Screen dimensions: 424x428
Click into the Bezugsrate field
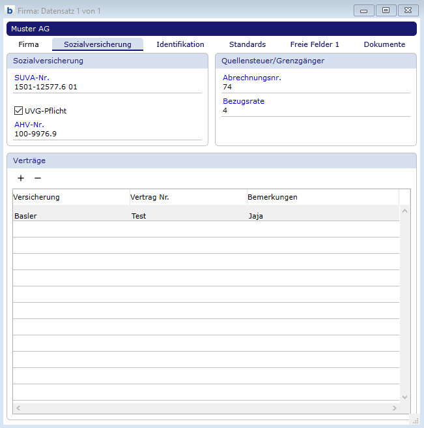click(316, 110)
